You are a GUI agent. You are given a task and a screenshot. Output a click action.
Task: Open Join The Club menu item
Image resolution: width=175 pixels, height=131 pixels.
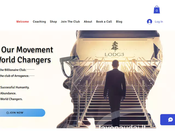click(x=70, y=22)
